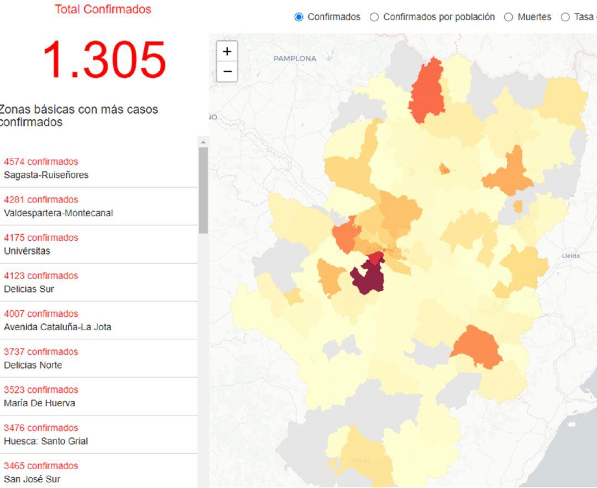The width and height of the screenshot is (597, 488).
Task: Click the Total Confirmados heading
Action: (104, 9)
